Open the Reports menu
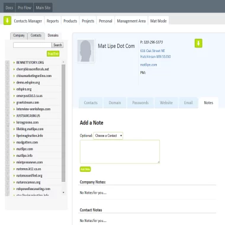225x225 pixels. click(53, 21)
